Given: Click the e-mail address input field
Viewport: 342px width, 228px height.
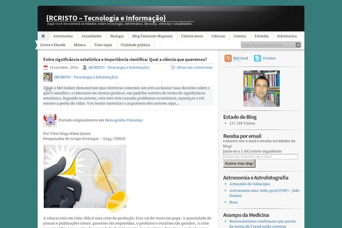Looking at the screenshot, I should pyautogui.click(x=260, y=156).
